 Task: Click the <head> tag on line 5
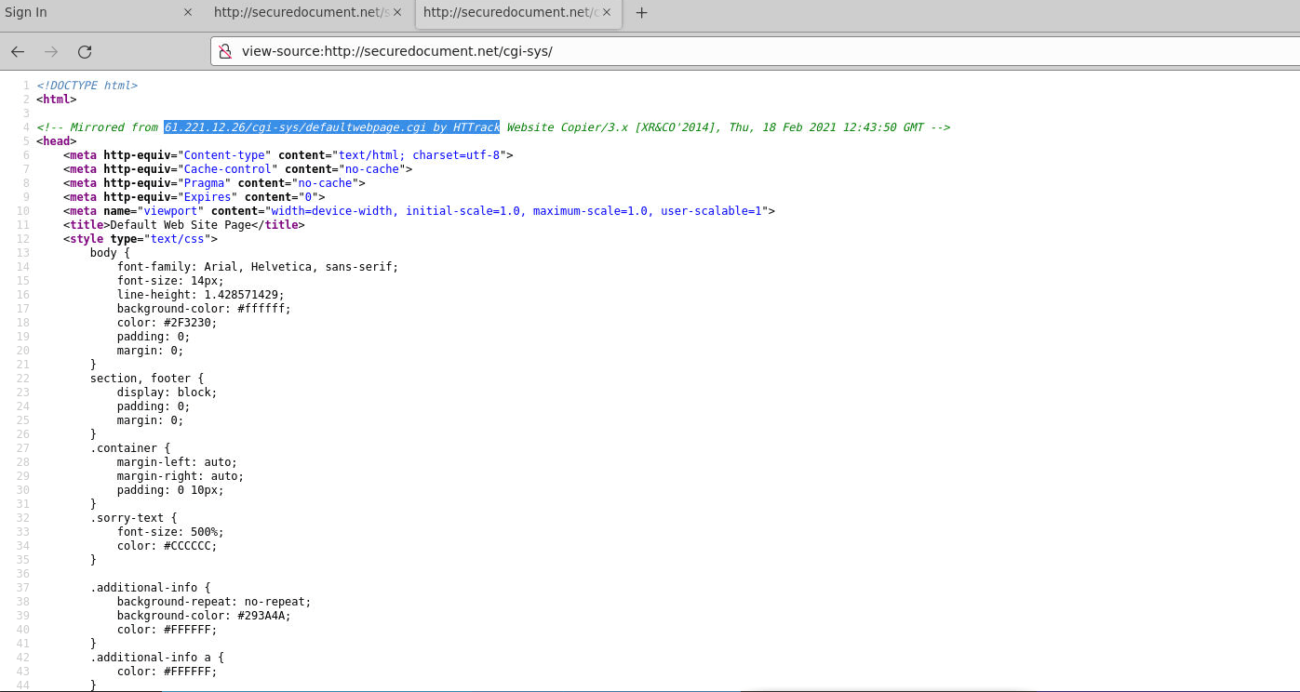57,141
